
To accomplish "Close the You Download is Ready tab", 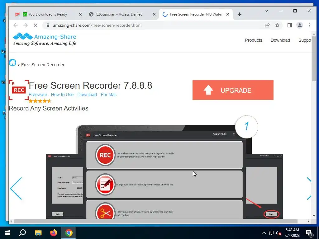I will (x=80, y=14).
